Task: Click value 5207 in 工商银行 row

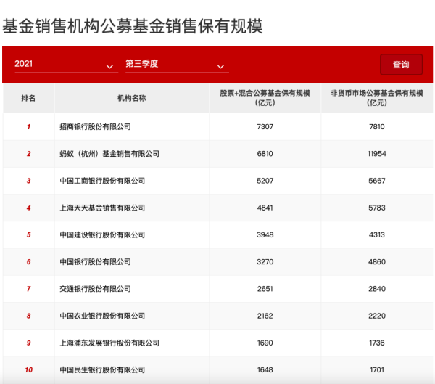Action: pos(265,181)
